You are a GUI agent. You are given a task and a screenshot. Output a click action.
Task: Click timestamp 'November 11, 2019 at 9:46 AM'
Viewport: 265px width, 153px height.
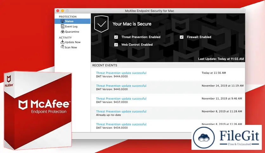(222, 98)
